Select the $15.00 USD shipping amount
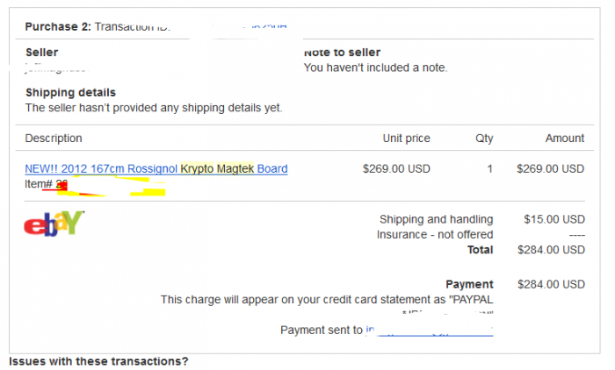The height and width of the screenshot is (370, 615). click(554, 219)
